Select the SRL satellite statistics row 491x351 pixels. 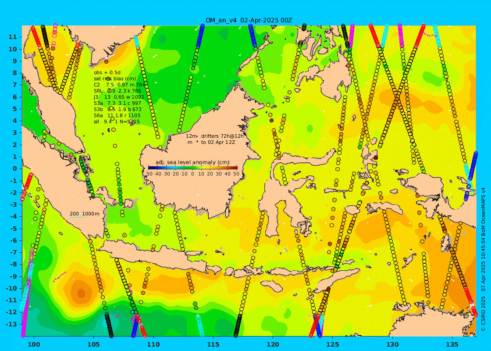[x=117, y=91]
